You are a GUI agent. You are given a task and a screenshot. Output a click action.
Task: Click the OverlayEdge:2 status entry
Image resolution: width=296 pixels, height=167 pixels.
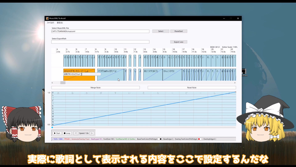(209, 139)
